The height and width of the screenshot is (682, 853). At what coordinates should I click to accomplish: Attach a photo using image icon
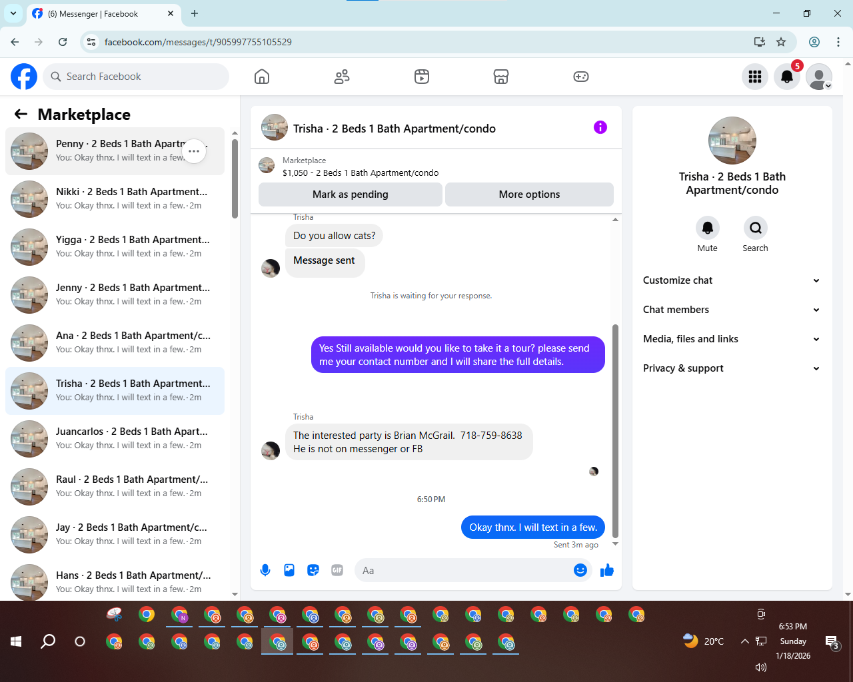[289, 570]
